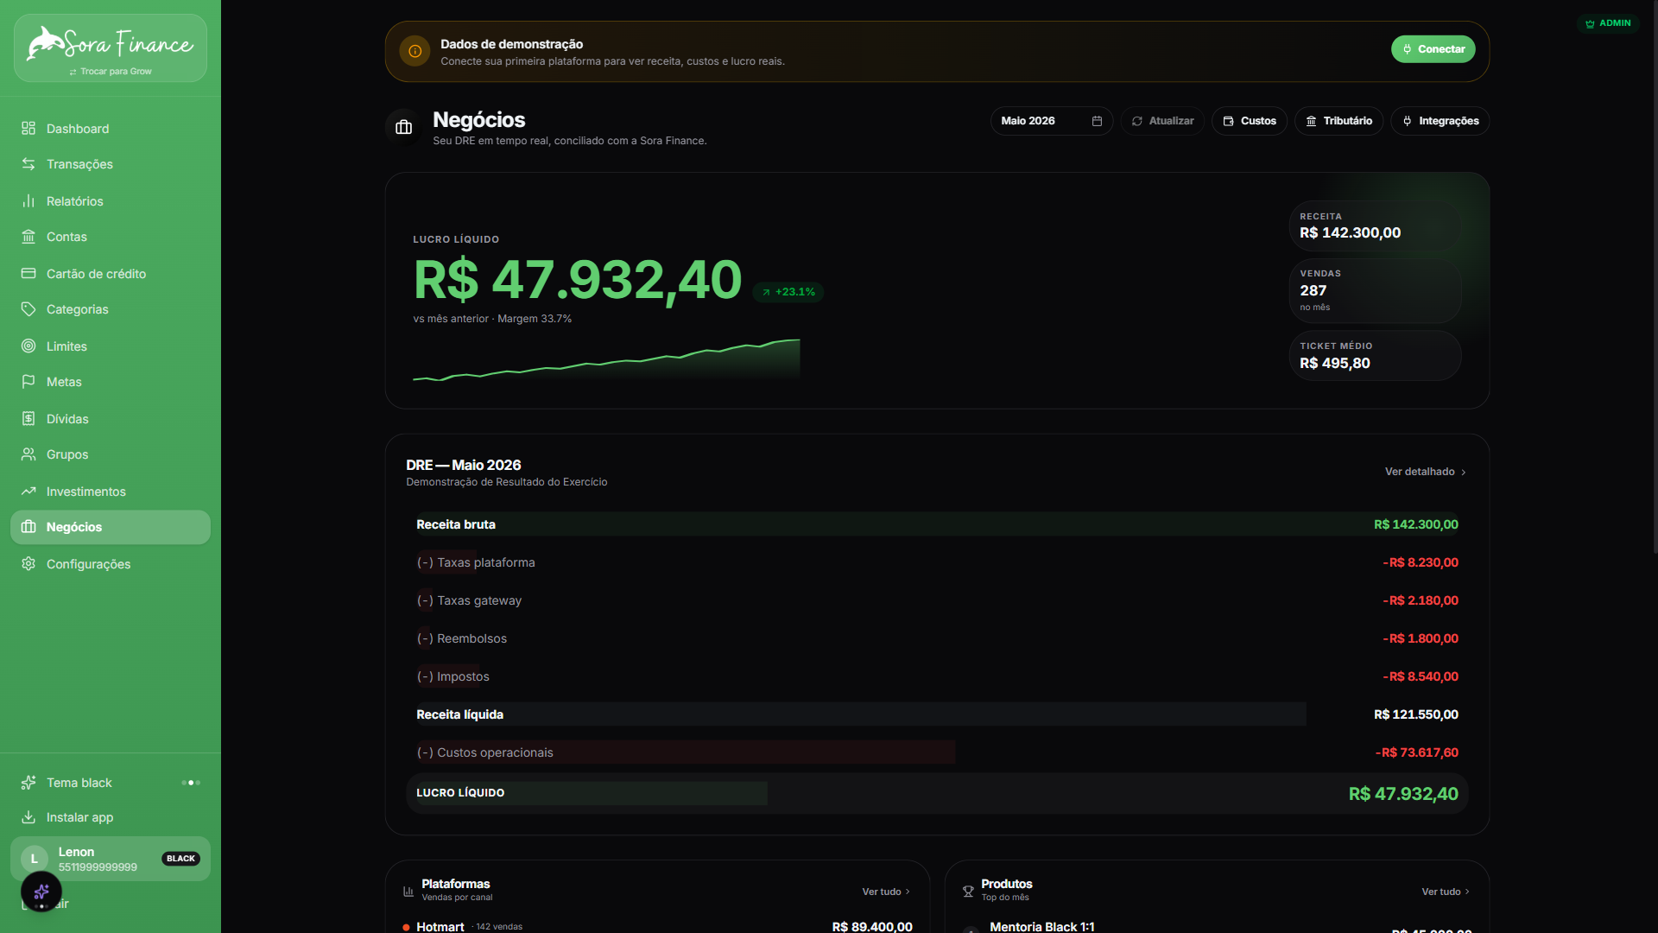This screenshot has width=1658, height=933.
Task: Click the Investimentos trend icon
Action: click(28, 492)
